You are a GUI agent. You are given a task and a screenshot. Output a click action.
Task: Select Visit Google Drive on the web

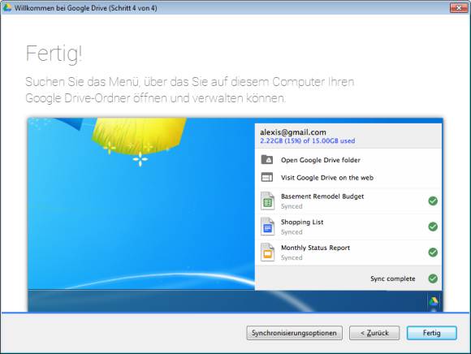(348, 178)
